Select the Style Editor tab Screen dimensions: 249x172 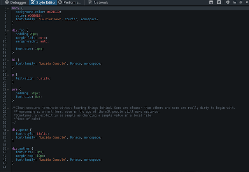43,2
